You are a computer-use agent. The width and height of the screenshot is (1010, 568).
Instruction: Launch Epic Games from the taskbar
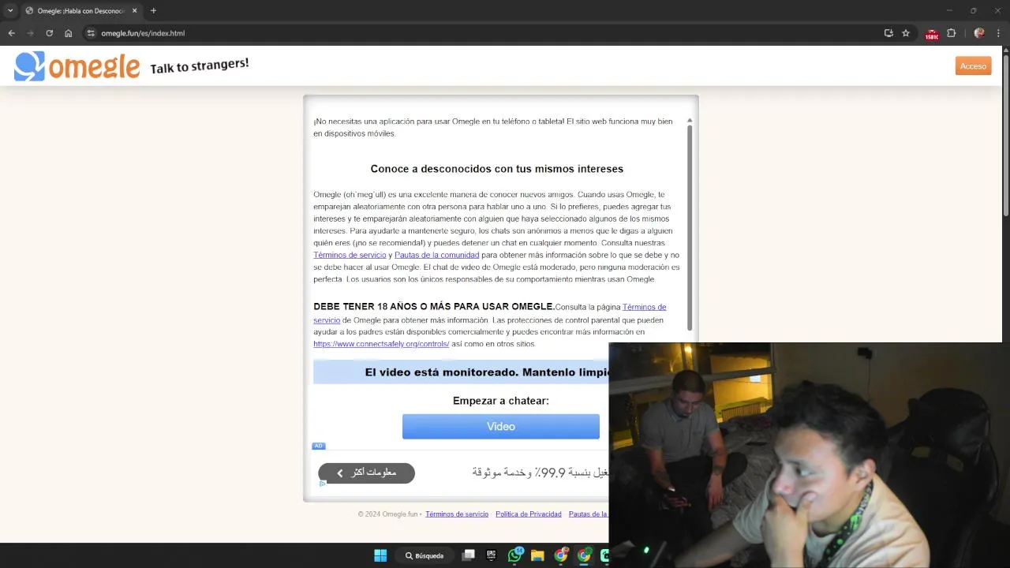492,555
